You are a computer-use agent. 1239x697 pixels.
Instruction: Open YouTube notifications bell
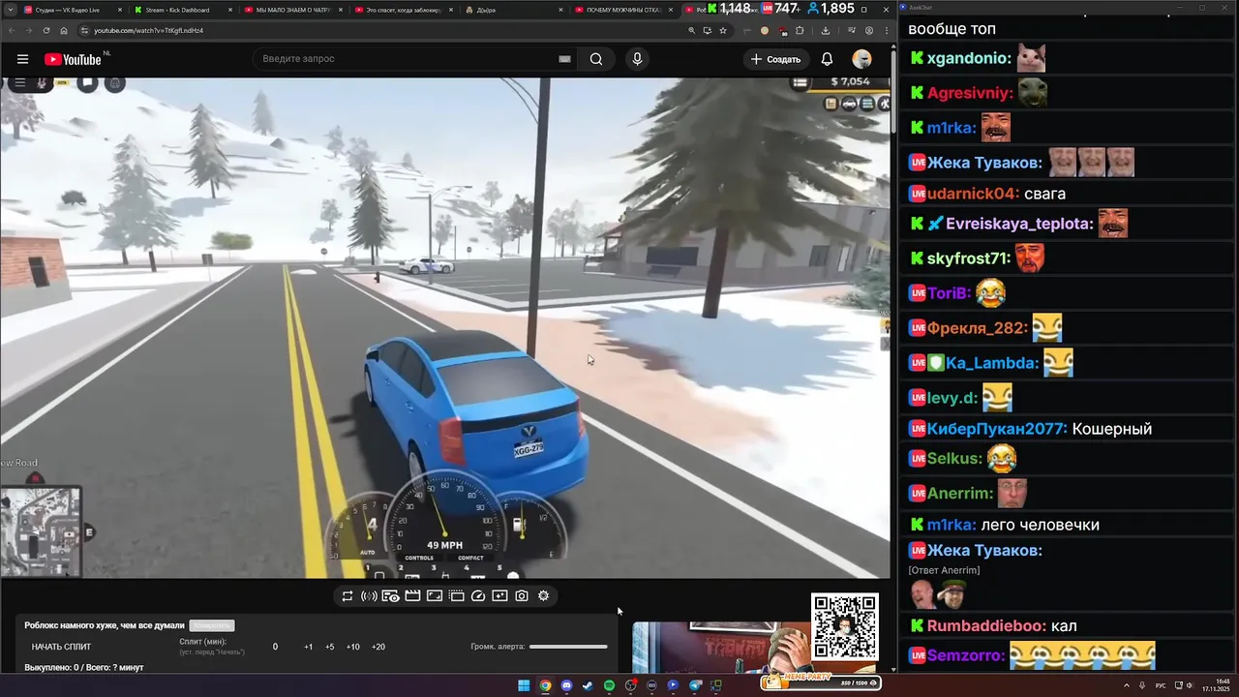(827, 59)
